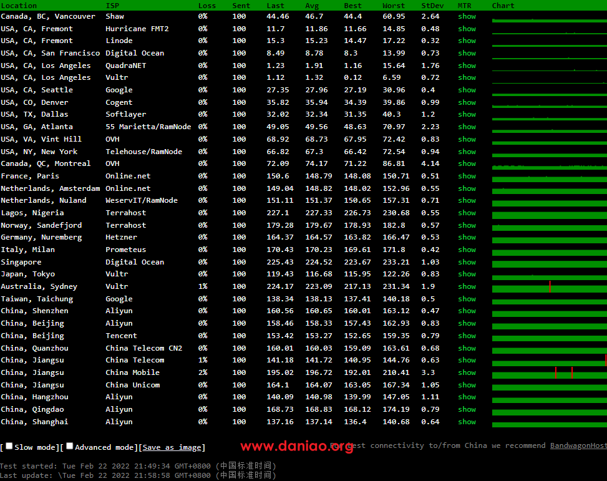607x481 pixels.
Task: Show MTR for Seattle Google row
Action: (467, 90)
